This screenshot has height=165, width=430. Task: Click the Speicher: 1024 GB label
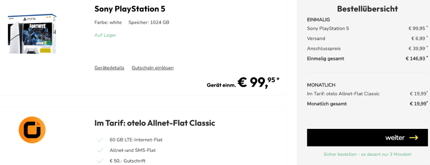coord(149,23)
